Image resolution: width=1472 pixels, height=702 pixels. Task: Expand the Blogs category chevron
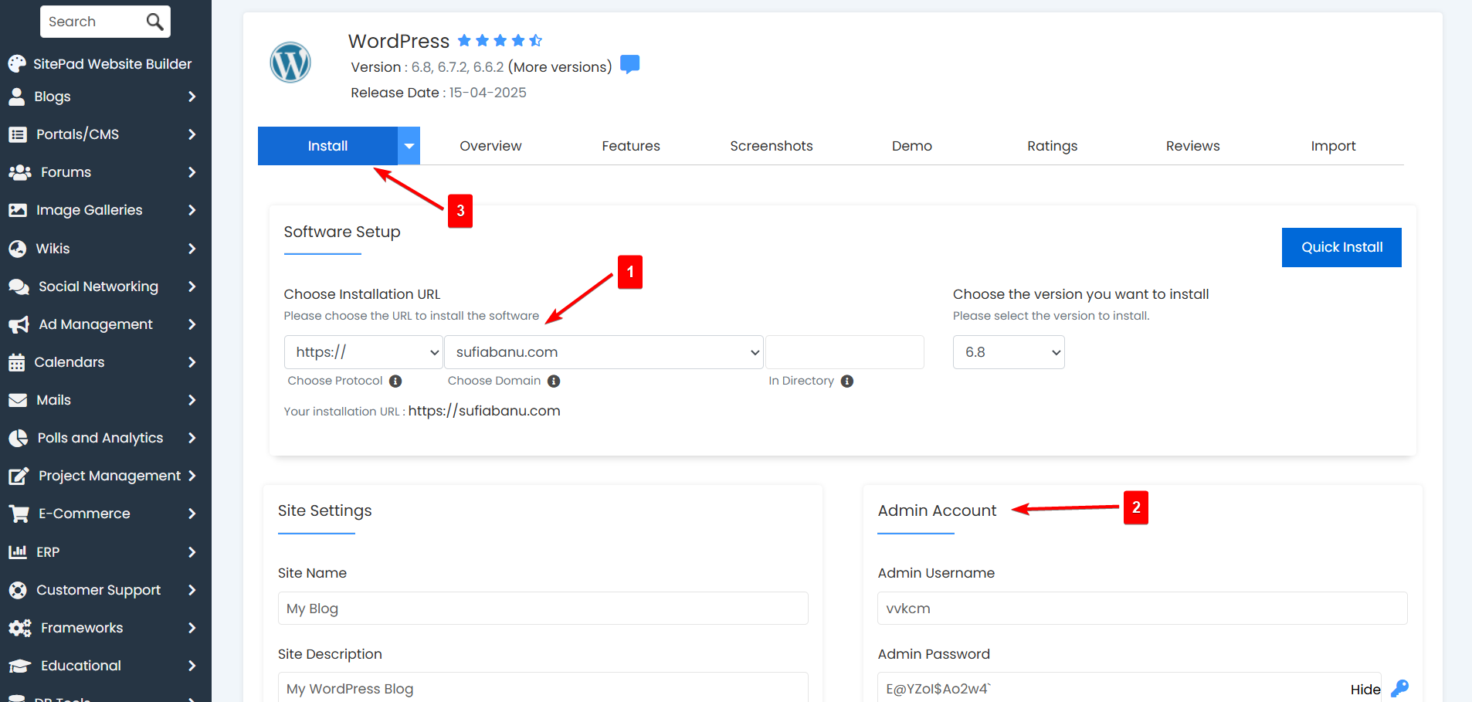192,97
